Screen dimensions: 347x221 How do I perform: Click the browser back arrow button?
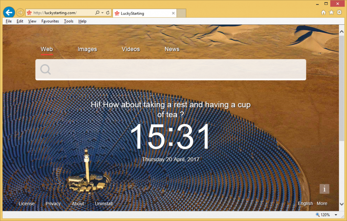tap(9, 13)
